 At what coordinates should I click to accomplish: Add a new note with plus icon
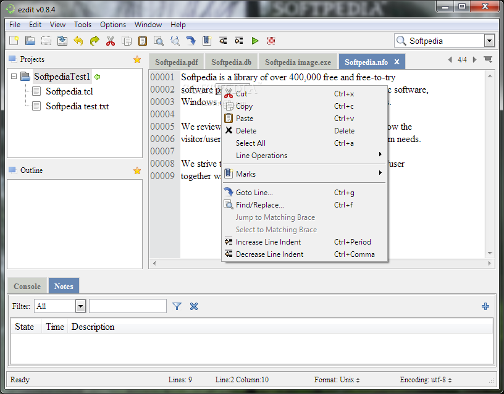pos(485,306)
